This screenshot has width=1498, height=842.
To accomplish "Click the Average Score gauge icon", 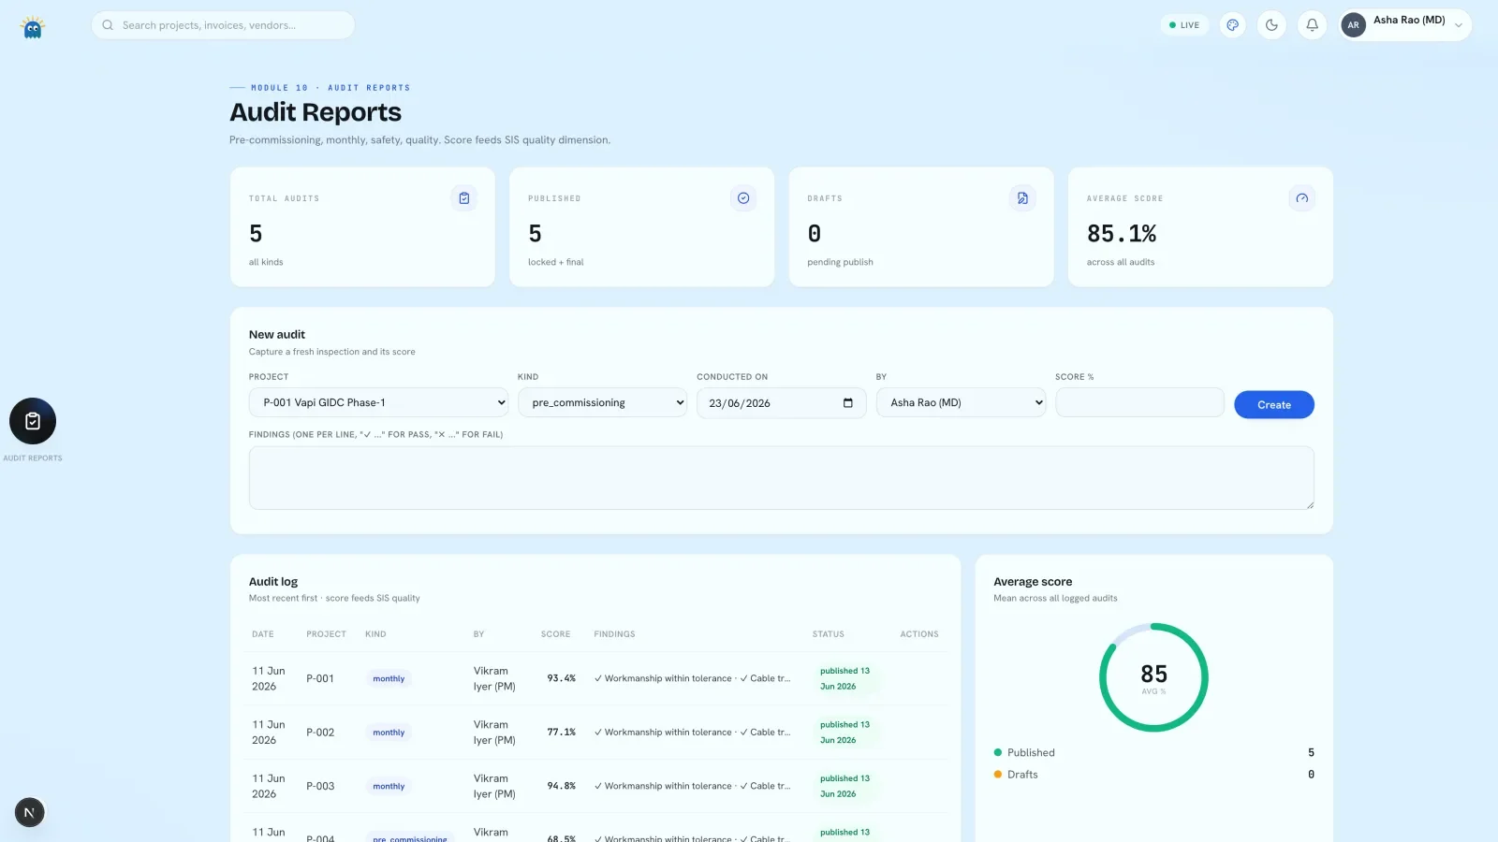I will tap(1301, 198).
